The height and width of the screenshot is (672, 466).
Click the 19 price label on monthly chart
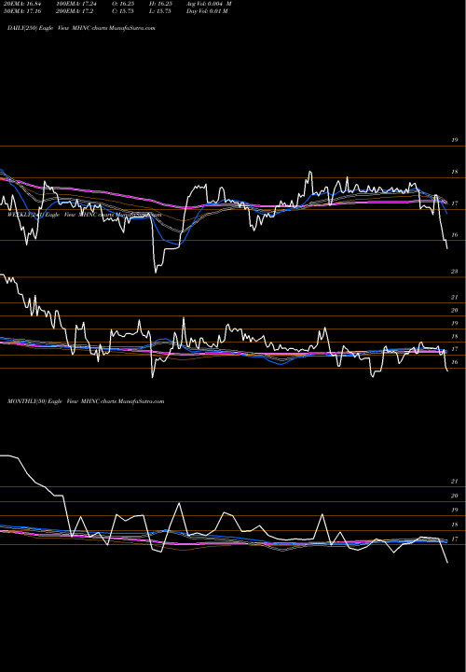455,510
